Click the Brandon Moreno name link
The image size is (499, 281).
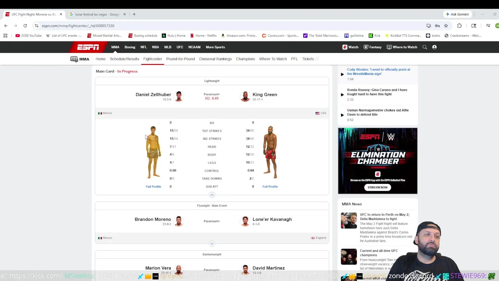153,219
